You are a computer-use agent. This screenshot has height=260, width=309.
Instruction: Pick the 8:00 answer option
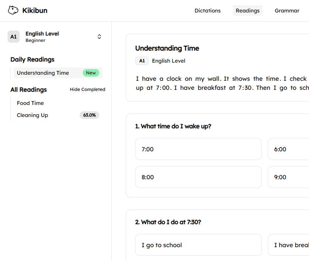[x=198, y=177]
